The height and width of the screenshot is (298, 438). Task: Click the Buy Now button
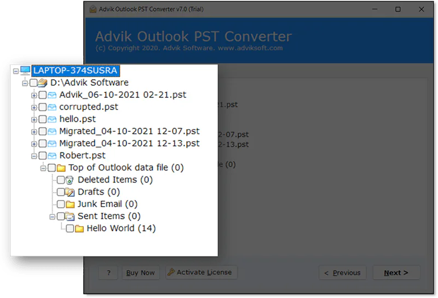tap(141, 273)
